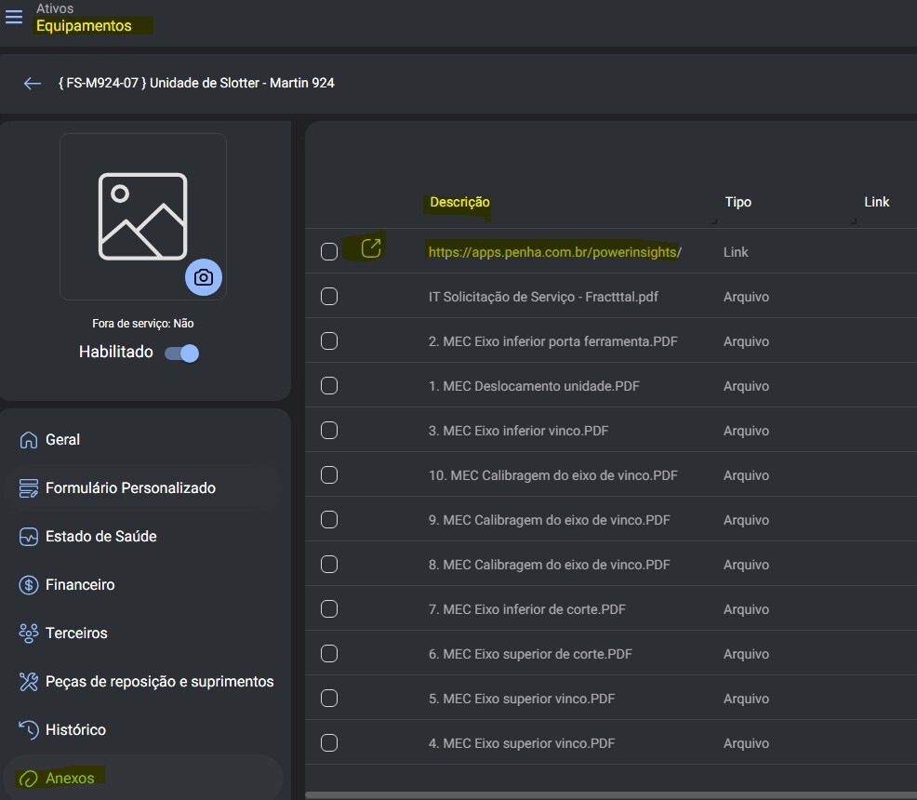The width and height of the screenshot is (917, 800).
Task: Click the Histórico clock icon
Action: click(x=28, y=730)
